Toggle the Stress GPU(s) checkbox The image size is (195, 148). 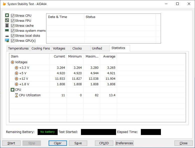13,40
